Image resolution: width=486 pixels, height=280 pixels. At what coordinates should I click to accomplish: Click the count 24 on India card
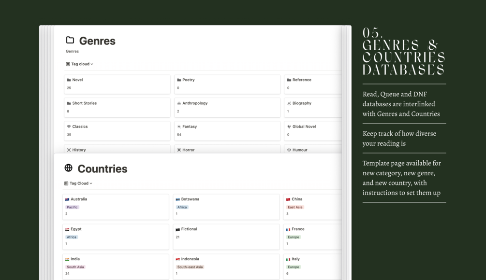[x=67, y=274]
